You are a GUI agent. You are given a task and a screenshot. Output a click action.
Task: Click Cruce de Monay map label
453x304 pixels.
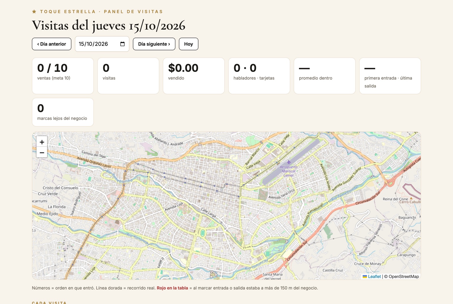(x=367, y=264)
